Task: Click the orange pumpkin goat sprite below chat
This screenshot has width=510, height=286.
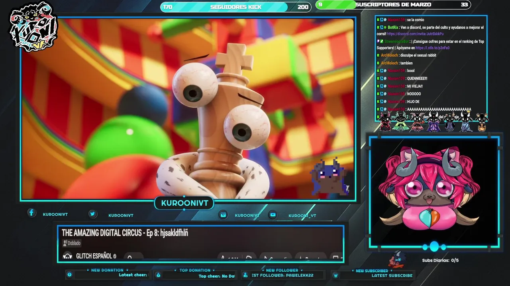Action: [x=482, y=122]
